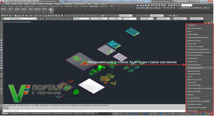Click the Layer Properties icon left of layer list

(x=2, y=19)
